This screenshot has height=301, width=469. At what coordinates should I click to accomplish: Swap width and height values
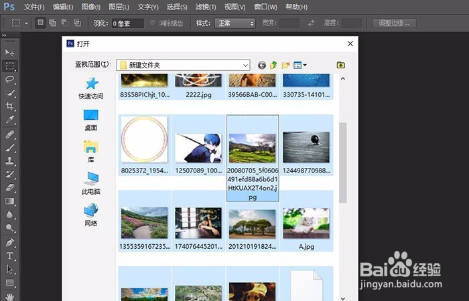(312, 23)
